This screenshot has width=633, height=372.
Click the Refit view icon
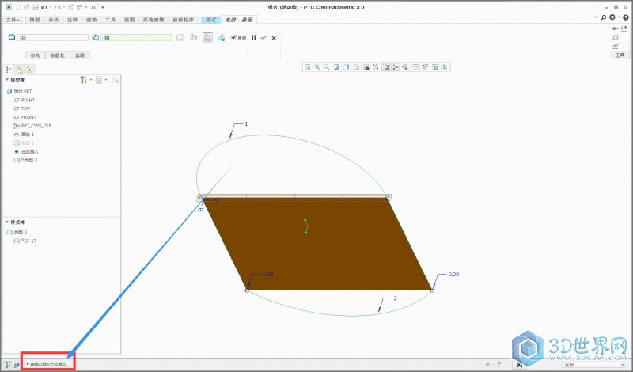point(308,67)
